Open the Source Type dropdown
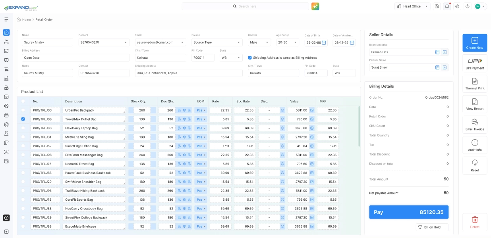Viewport: 491px width, 238px height. pyautogui.click(x=217, y=42)
